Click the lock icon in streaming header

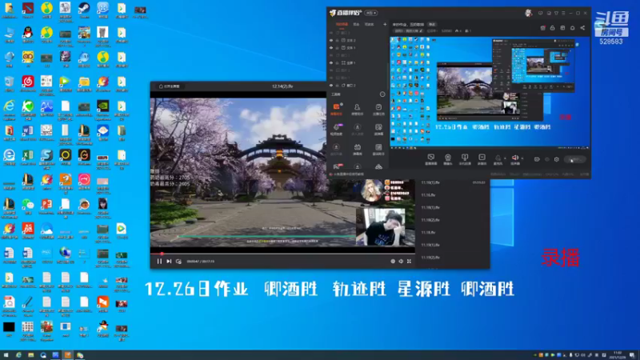pos(552,28)
